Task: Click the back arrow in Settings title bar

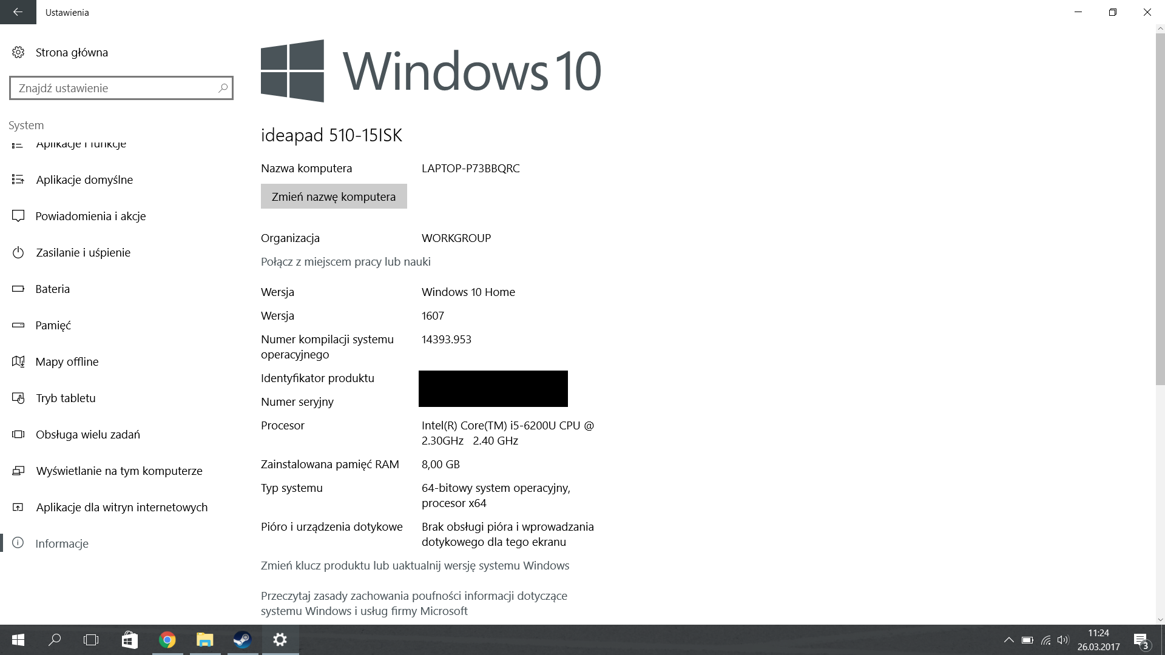Action: click(x=18, y=12)
